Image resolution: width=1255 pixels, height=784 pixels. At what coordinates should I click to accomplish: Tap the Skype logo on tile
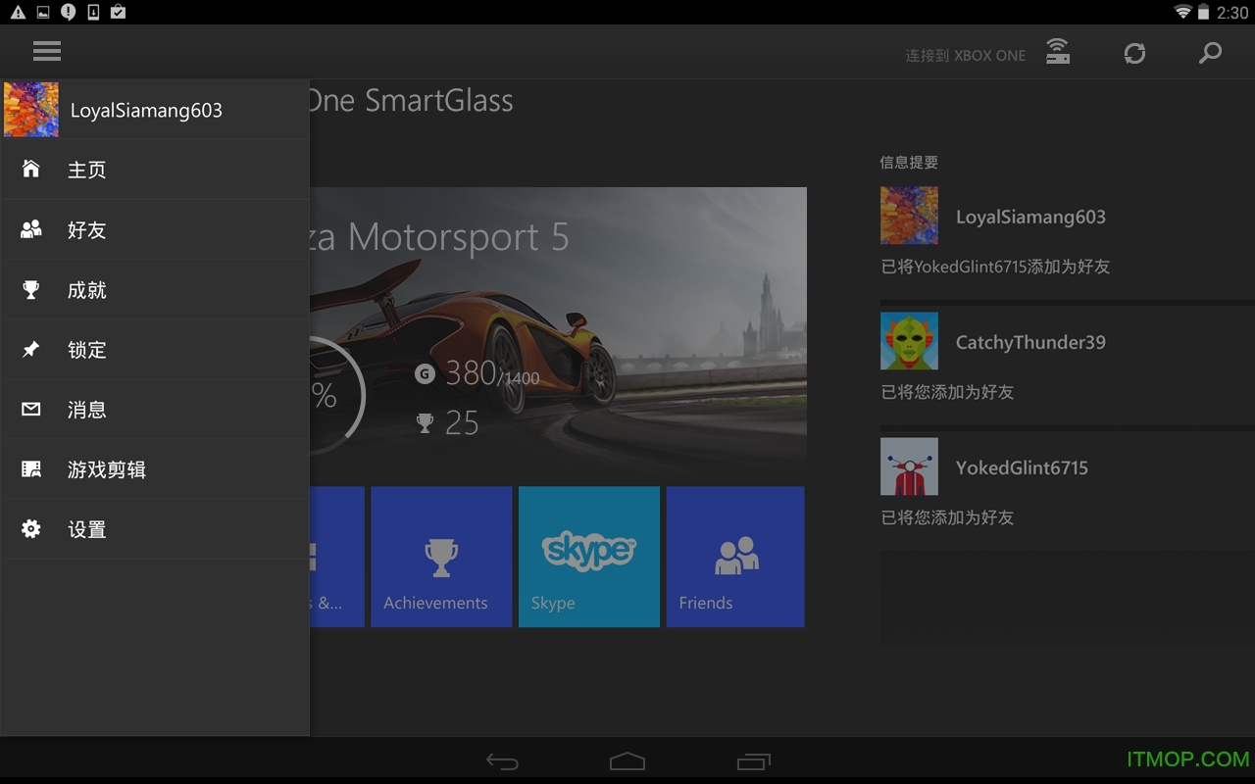click(x=589, y=551)
